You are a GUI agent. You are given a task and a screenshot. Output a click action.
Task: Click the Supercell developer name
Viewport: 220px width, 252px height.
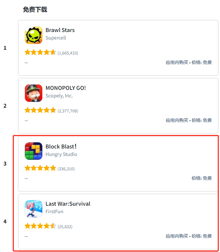pos(56,38)
